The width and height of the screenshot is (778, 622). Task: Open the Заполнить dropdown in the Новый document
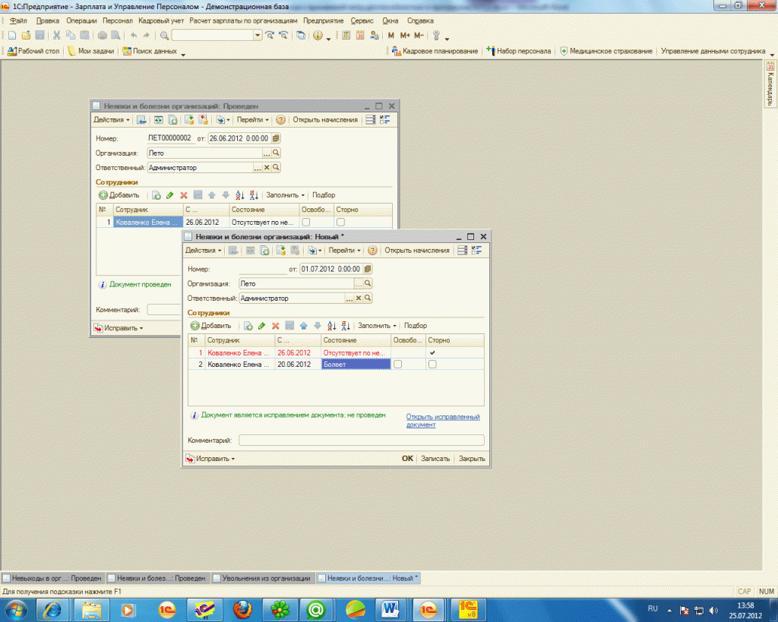377,325
